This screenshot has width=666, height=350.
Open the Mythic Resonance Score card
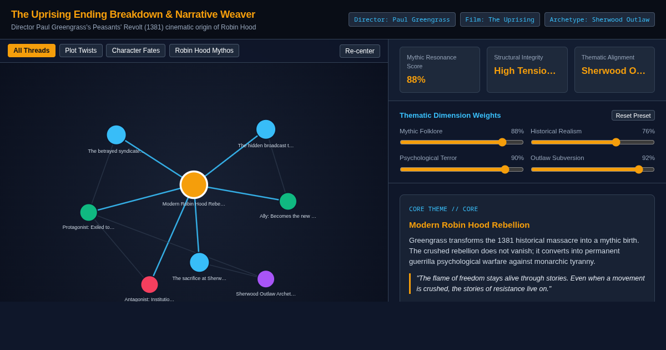tap(440, 70)
